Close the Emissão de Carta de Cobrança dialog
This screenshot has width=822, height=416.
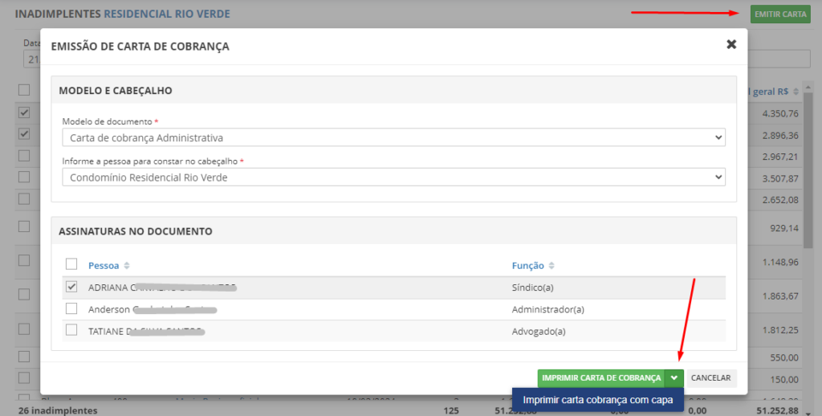click(x=731, y=45)
